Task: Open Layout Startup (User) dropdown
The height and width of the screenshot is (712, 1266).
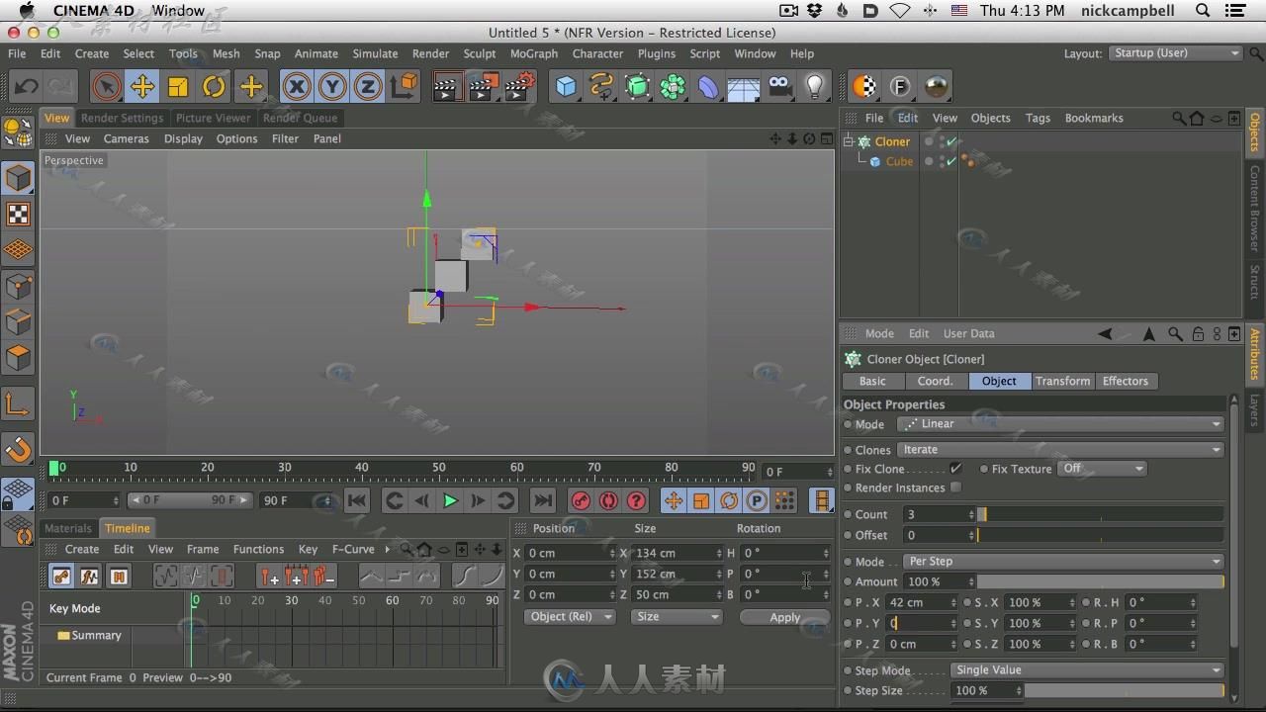Action: (1175, 53)
